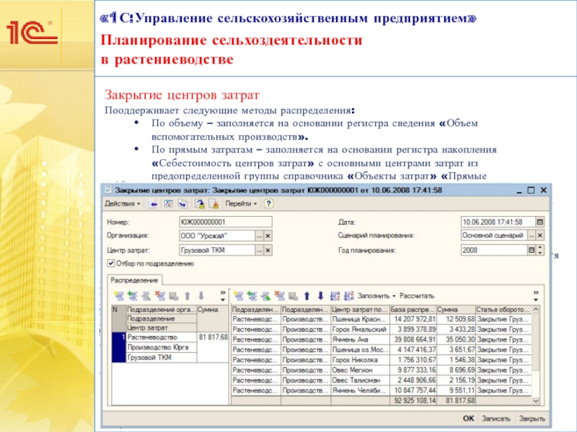
Task: Click the Рассчитать button
Action: [417, 296]
